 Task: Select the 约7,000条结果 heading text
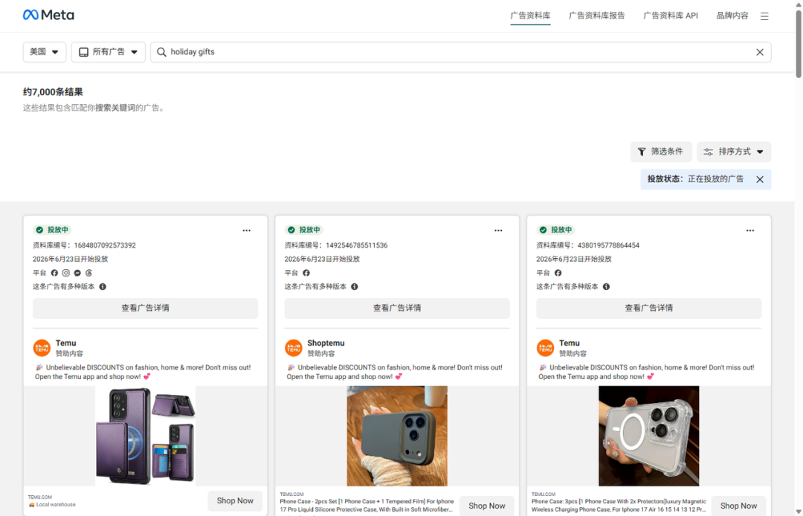[53, 92]
